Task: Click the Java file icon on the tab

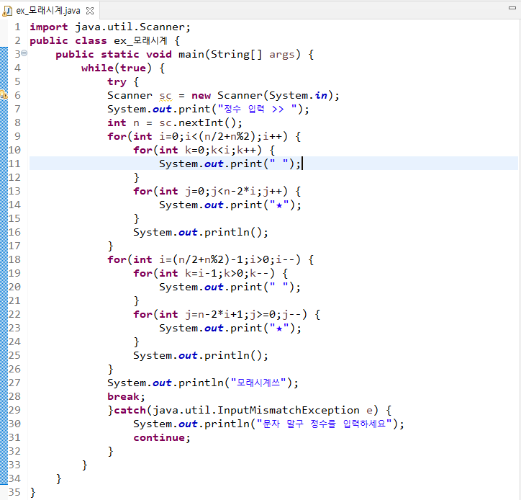Action: pyautogui.click(x=7, y=11)
